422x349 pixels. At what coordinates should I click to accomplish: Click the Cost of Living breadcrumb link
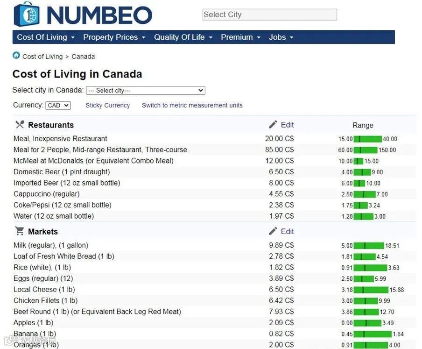point(42,57)
